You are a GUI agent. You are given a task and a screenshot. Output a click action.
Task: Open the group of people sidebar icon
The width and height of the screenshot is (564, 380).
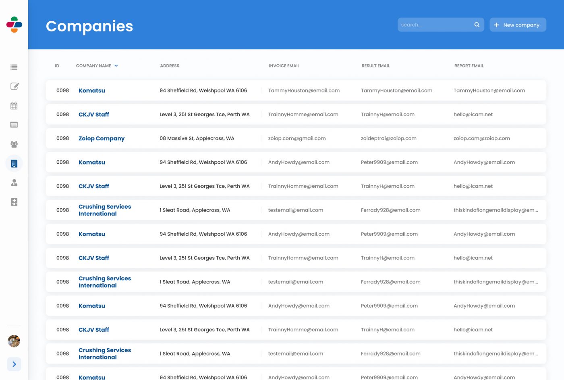point(14,144)
